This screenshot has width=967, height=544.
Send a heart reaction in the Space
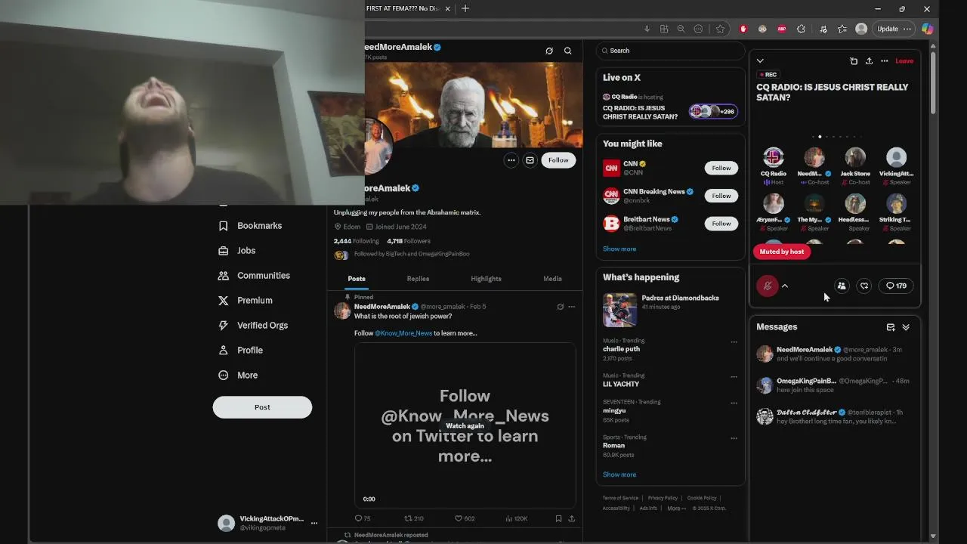[864, 286]
